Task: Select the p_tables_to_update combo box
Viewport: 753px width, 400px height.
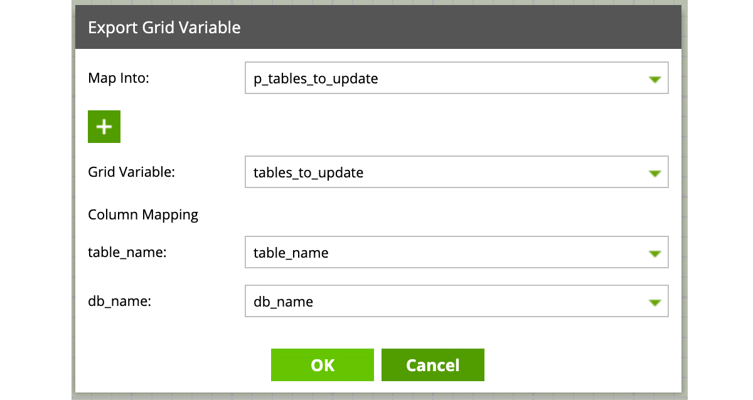Action: 439,79
